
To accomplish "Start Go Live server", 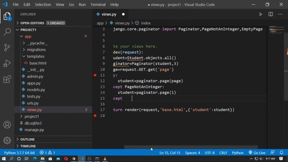I will pyautogui.click(x=257, y=153).
